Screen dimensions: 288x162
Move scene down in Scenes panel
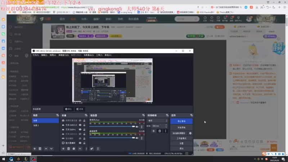[51, 149]
